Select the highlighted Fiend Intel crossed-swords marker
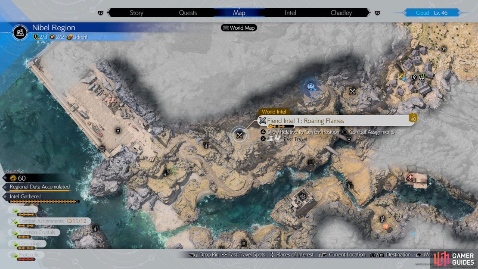 coord(239,135)
